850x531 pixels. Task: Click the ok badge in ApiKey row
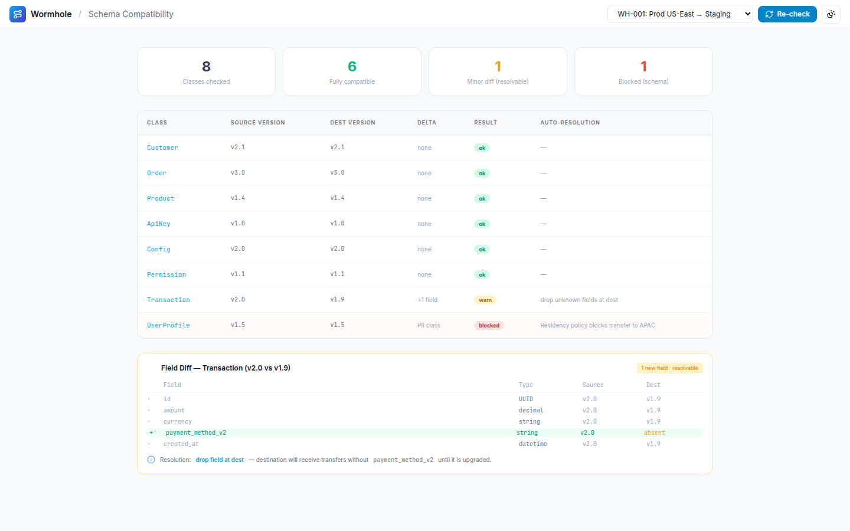[482, 224]
